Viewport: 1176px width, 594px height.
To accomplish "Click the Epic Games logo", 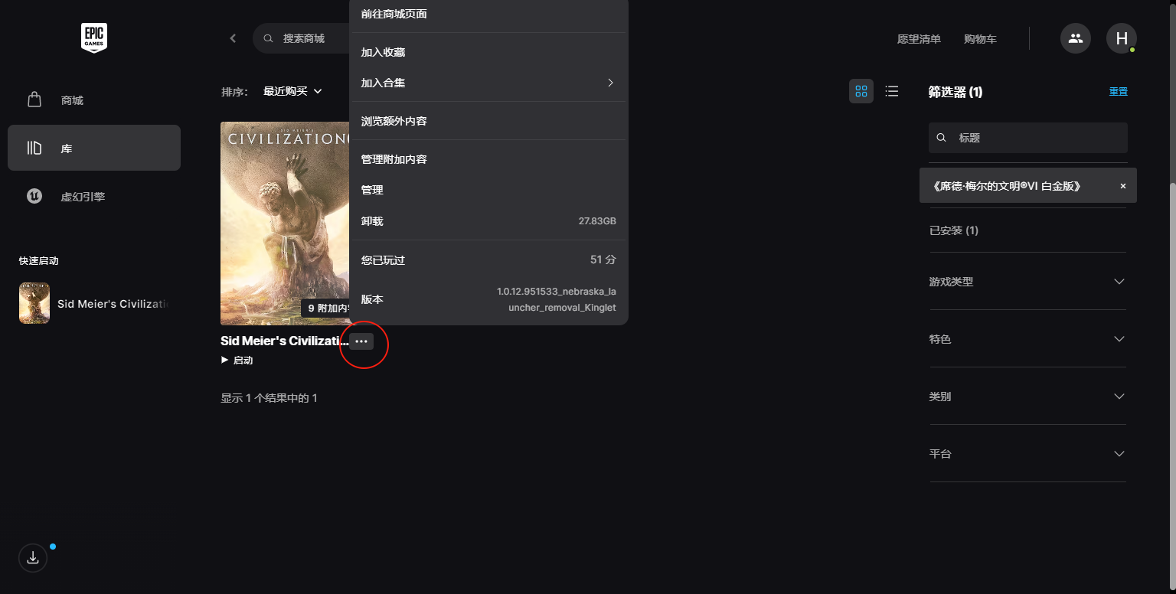I will pyautogui.click(x=94, y=38).
